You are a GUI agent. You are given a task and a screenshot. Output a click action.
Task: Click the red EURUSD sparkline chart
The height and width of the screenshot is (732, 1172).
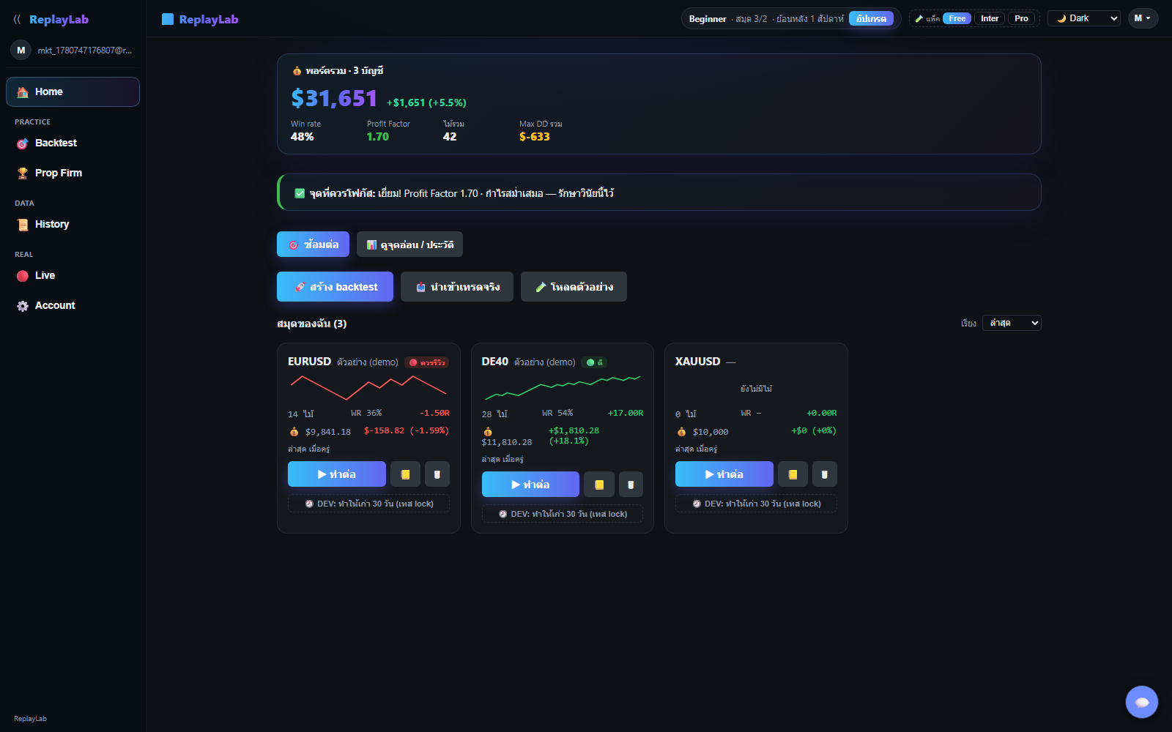point(368,387)
